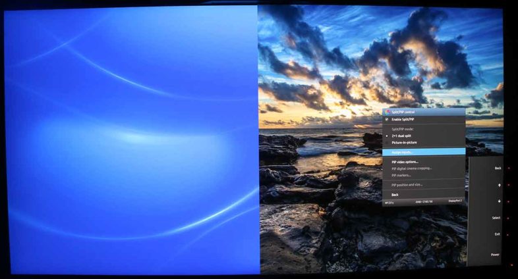
Task: Click the resolution text in menu footer
Action: click(424, 201)
